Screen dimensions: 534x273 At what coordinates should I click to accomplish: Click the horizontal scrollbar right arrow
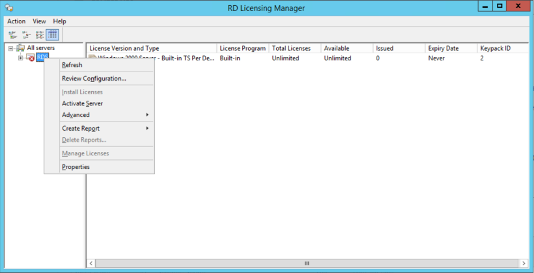(523, 263)
